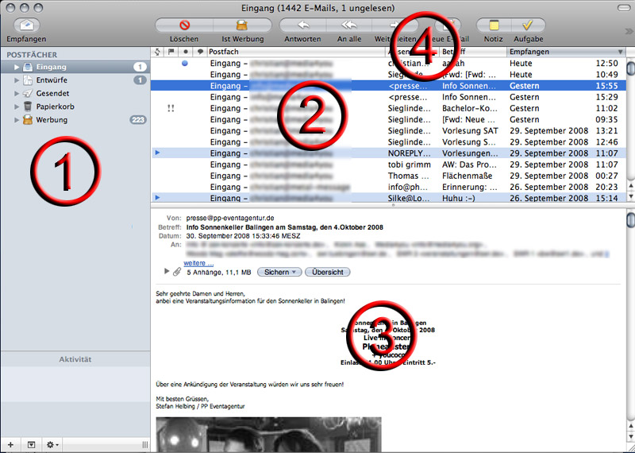This screenshot has width=635, height=453.
Task: Click the plus icon below mailbox list
Action: (x=10, y=443)
